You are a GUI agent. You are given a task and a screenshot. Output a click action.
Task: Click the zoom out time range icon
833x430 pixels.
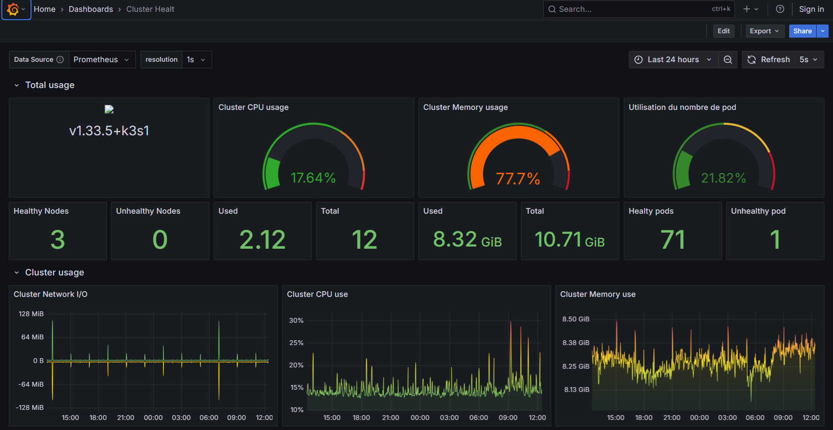coord(728,60)
